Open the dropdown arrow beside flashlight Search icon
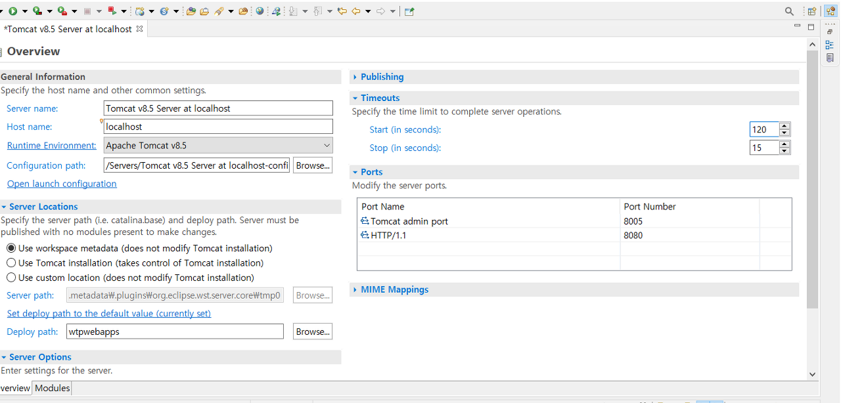Screen dimensions: 841x403 [x=231, y=11]
